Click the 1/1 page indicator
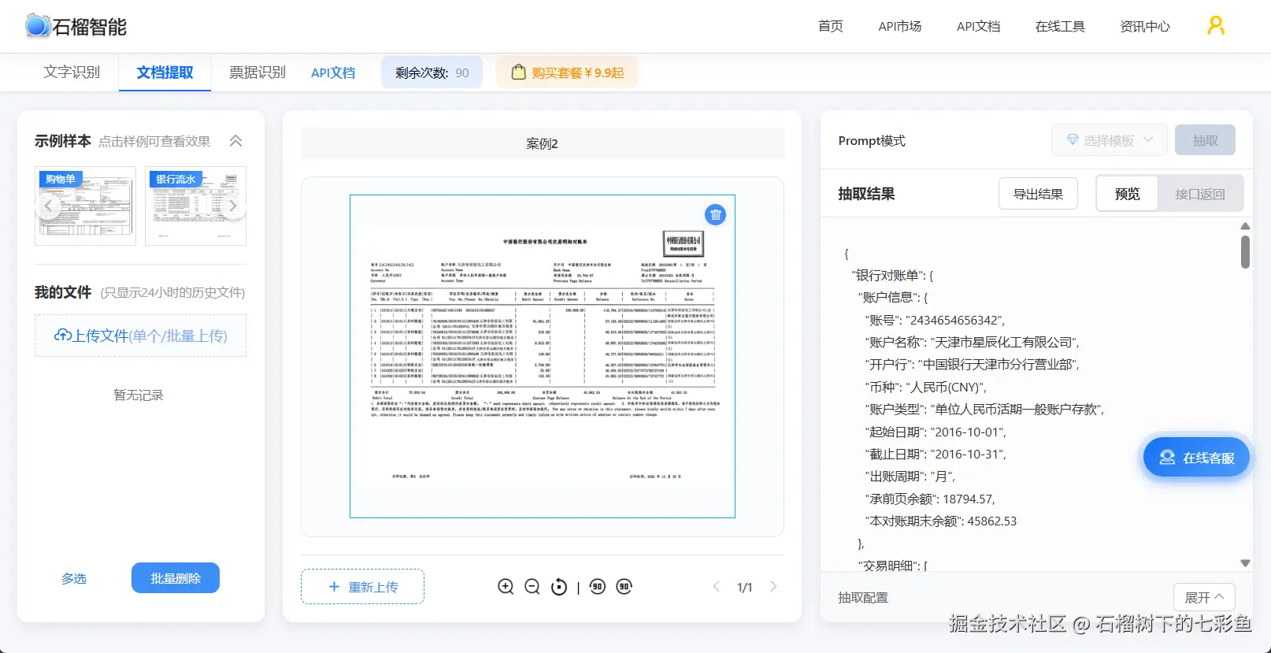Viewport: 1271px width, 653px height. (745, 587)
